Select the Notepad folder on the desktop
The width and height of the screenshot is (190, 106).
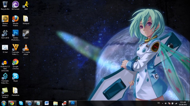point(26,20)
